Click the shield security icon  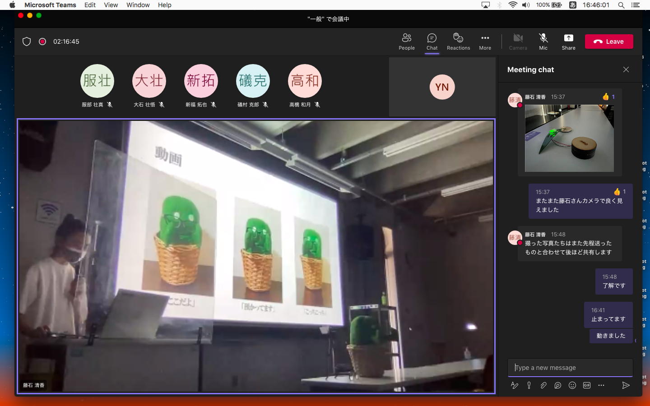point(27,42)
